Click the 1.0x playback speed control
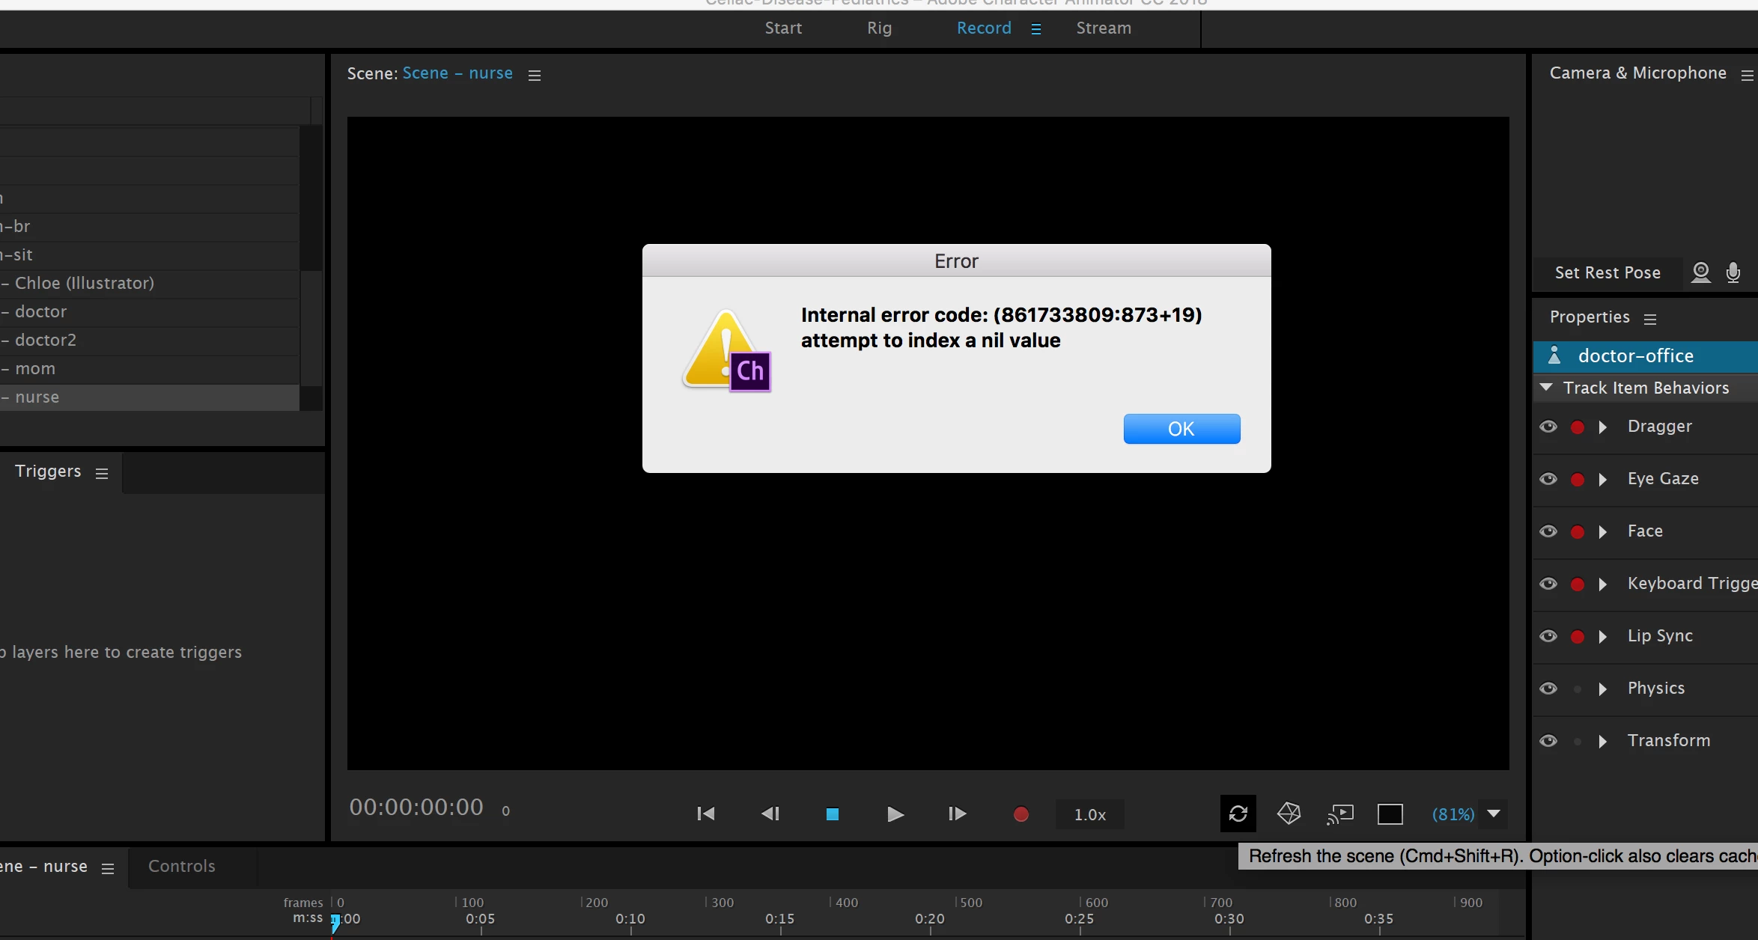The image size is (1758, 940). 1089,814
